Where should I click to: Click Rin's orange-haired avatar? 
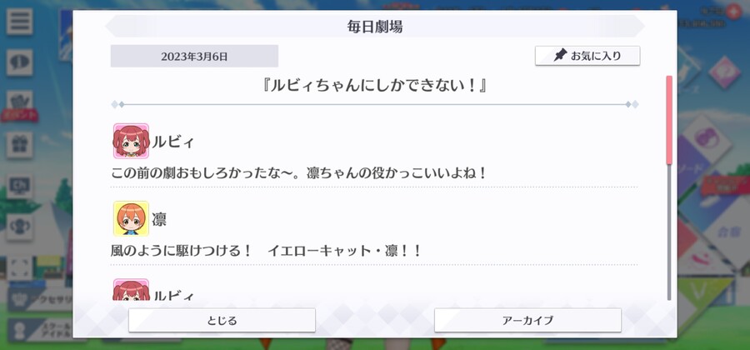131,218
